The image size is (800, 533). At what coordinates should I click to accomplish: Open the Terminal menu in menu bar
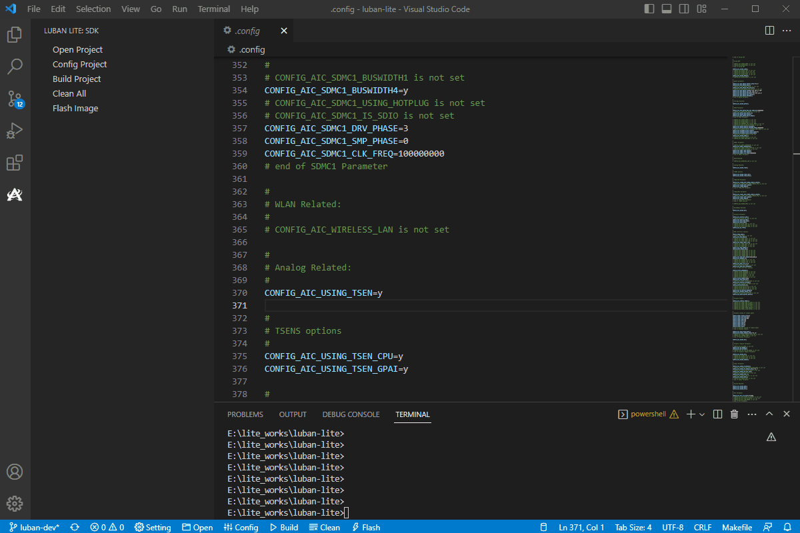[213, 9]
